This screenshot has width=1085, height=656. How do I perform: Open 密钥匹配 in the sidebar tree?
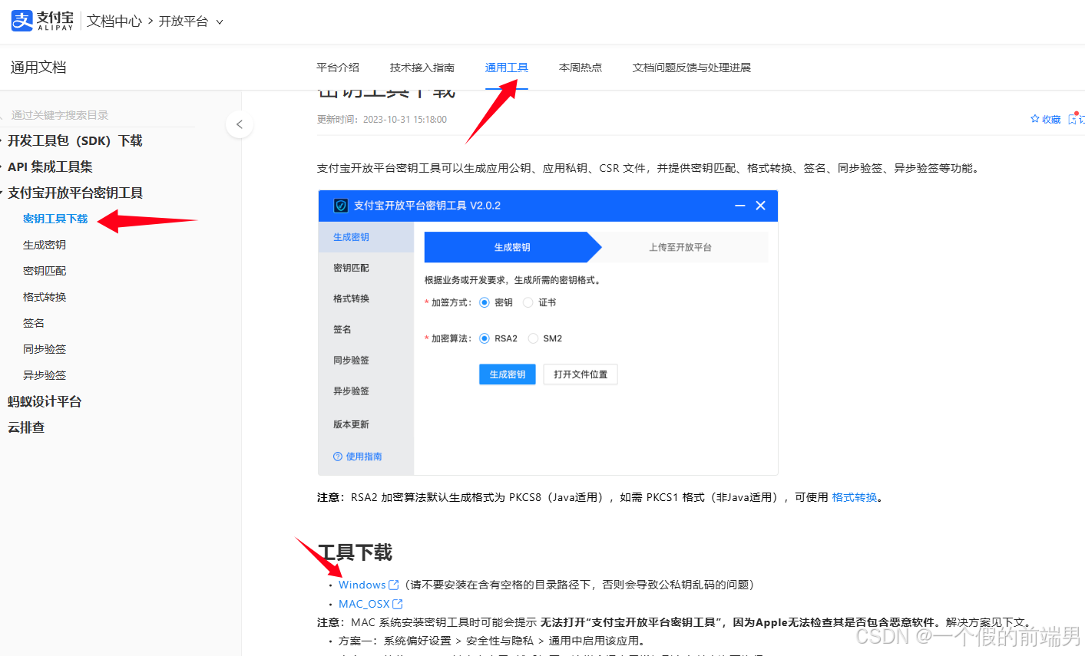45,271
